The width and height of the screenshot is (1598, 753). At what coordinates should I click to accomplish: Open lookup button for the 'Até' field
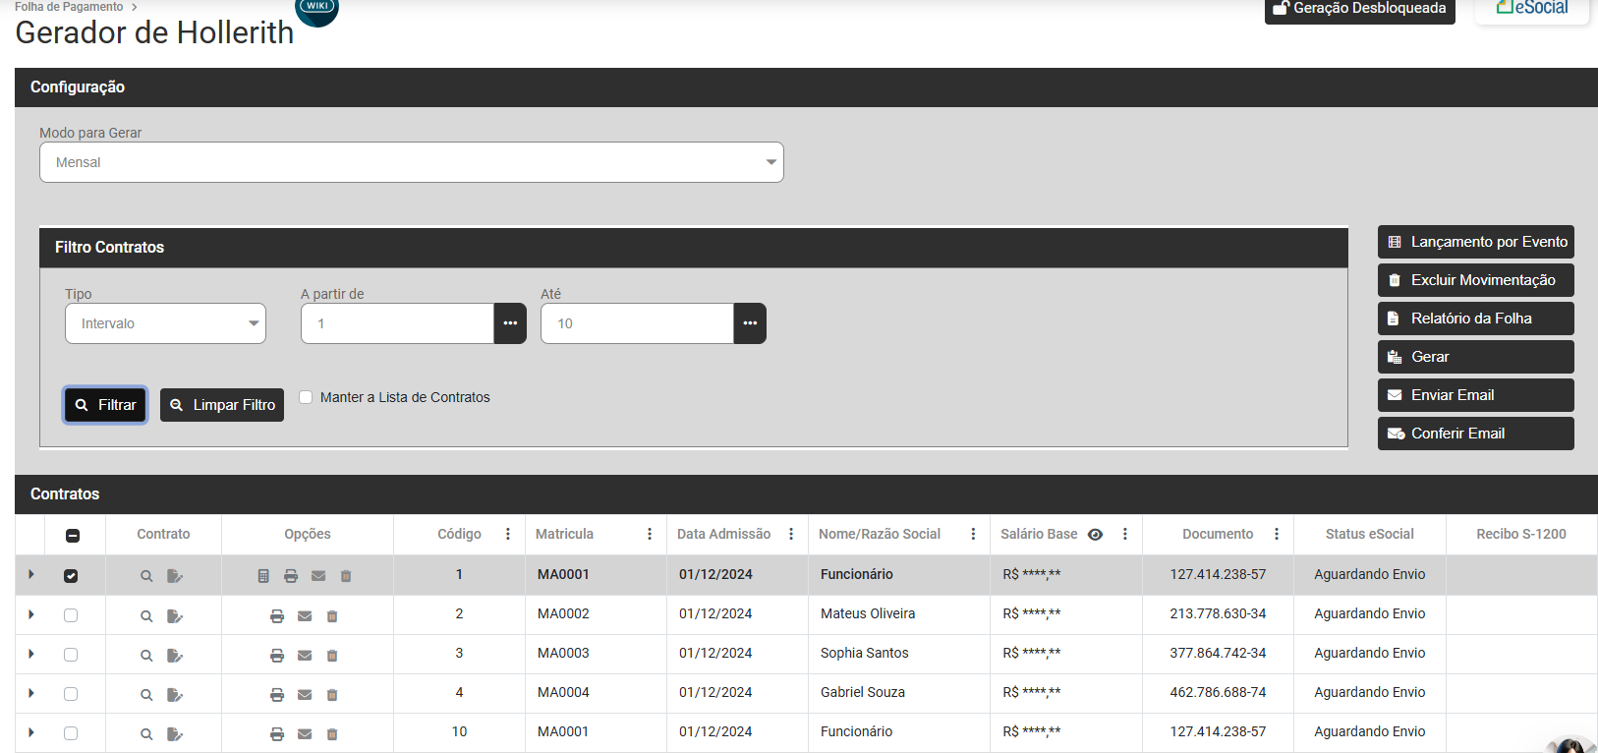tap(750, 323)
